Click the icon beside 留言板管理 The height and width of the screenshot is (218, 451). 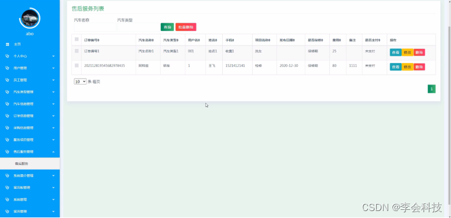pyautogui.click(x=7, y=187)
